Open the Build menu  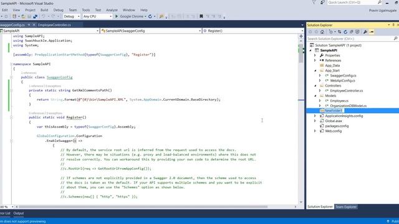pos(44,10)
